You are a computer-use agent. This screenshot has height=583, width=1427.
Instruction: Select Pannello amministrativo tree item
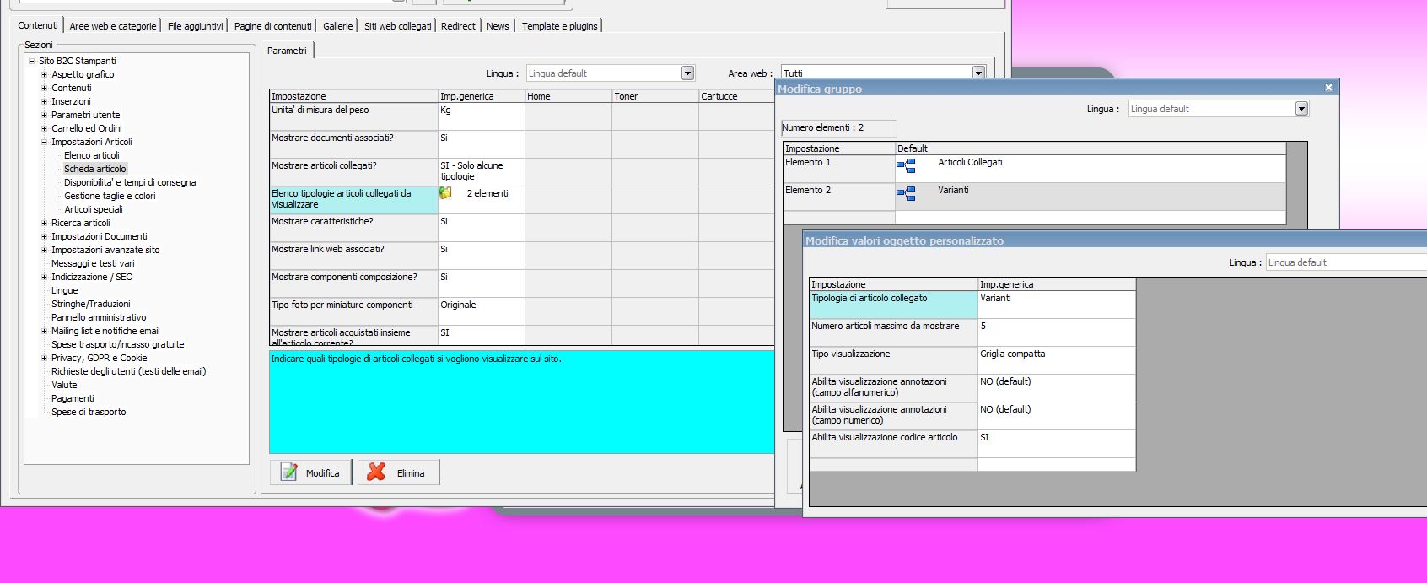(x=99, y=317)
